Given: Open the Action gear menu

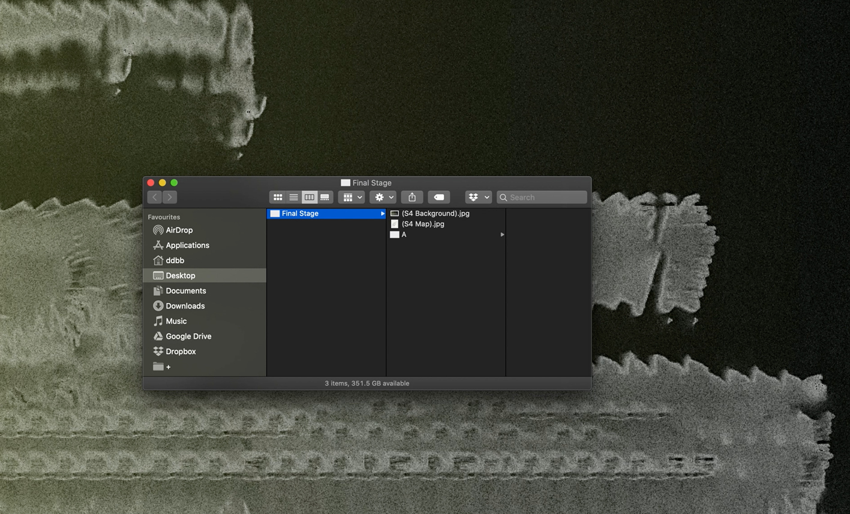Looking at the screenshot, I should pyautogui.click(x=383, y=197).
